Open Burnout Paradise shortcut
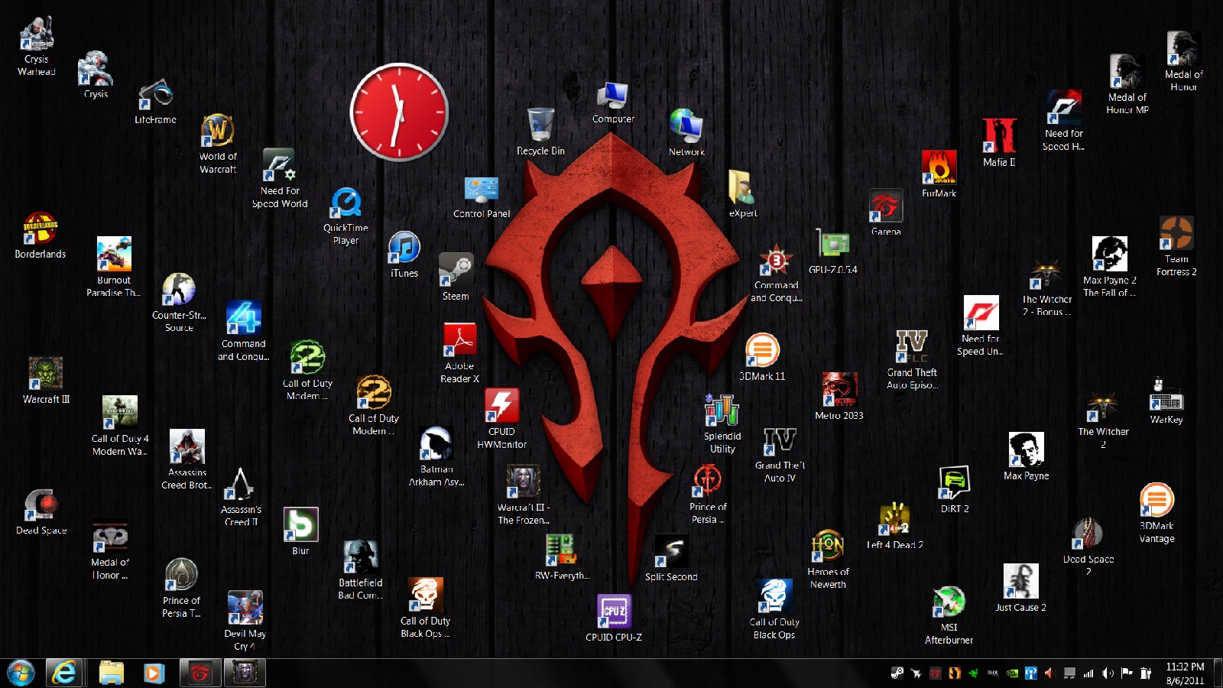This screenshot has width=1223, height=688. pyautogui.click(x=114, y=267)
